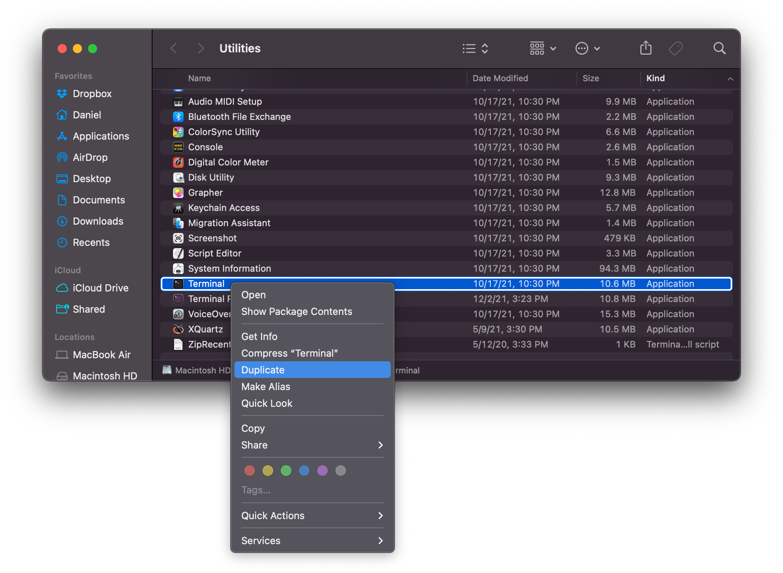Go back with the left chevron
The image size is (783, 573).
click(174, 48)
